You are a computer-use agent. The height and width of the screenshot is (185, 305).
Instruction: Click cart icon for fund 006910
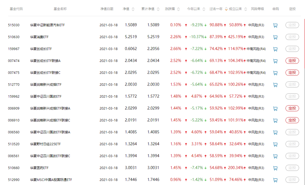pyautogui.click(x=275, y=120)
